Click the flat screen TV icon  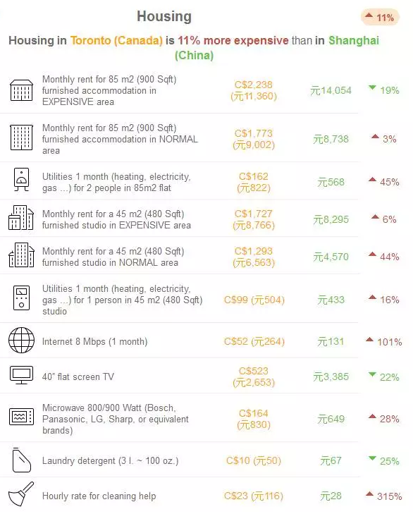tap(21, 375)
